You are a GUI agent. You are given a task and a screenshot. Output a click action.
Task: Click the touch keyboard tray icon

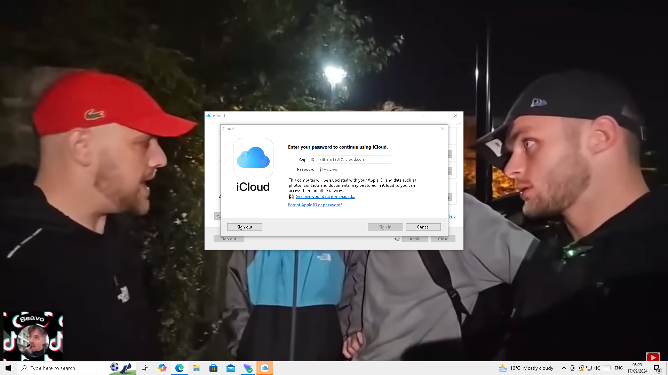point(607,368)
